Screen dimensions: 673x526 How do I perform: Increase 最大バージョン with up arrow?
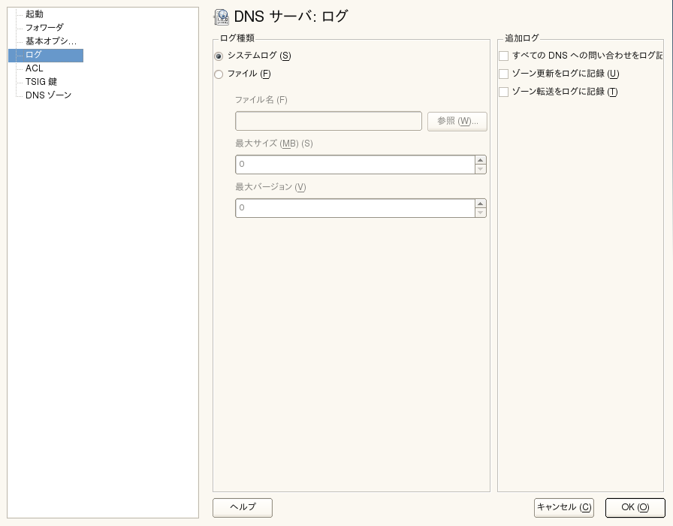point(481,203)
